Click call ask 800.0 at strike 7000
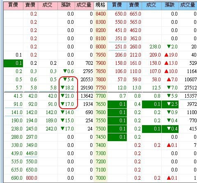Screen dimensions: 197x183 point(32,178)
